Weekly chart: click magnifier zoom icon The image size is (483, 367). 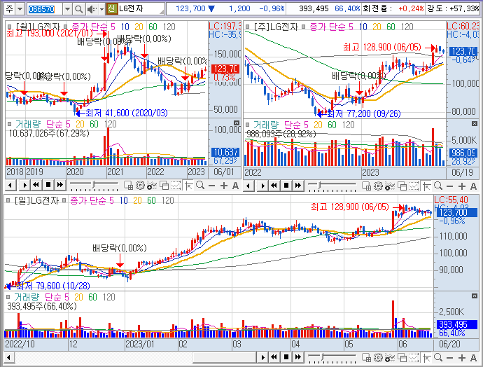(x=438, y=186)
